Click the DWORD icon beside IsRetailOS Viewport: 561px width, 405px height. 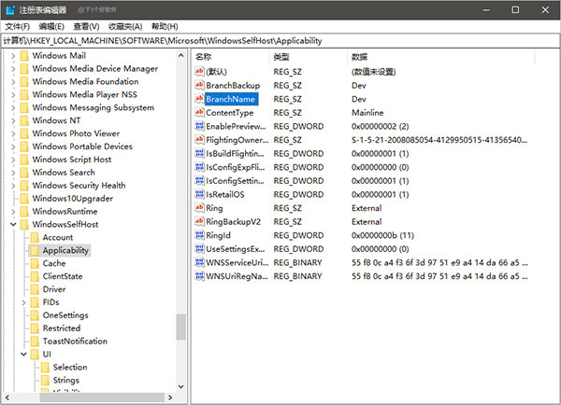point(199,194)
